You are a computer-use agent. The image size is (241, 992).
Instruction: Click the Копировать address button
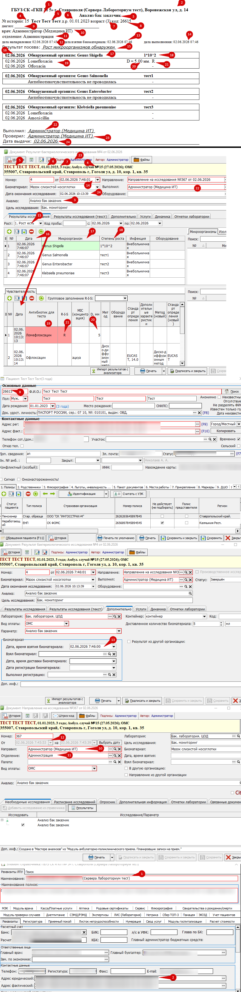226,431
